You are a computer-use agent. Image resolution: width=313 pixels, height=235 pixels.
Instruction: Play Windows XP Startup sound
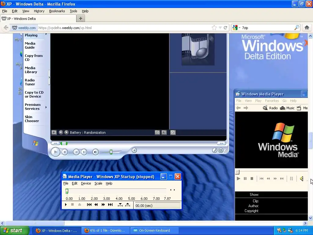(x=66, y=205)
